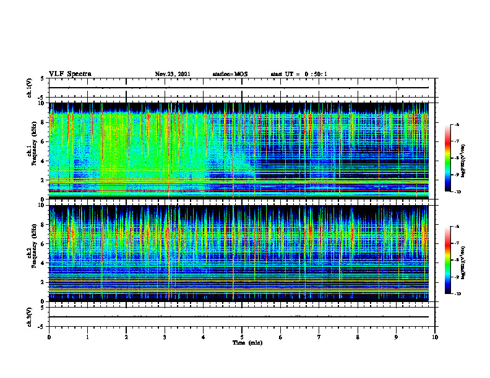Click the "10" tick on the time axis
Viewport: 490px width, 378px height.
point(435,337)
